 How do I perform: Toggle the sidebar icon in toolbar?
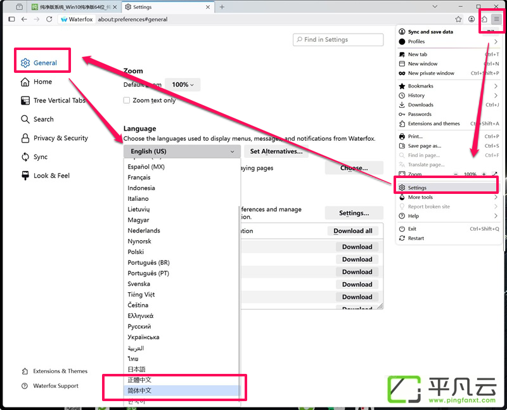[11, 19]
